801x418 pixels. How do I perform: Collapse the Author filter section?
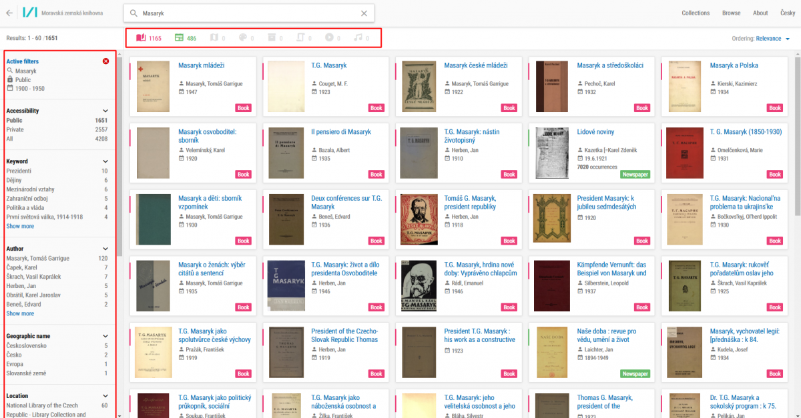pyautogui.click(x=105, y=249)
